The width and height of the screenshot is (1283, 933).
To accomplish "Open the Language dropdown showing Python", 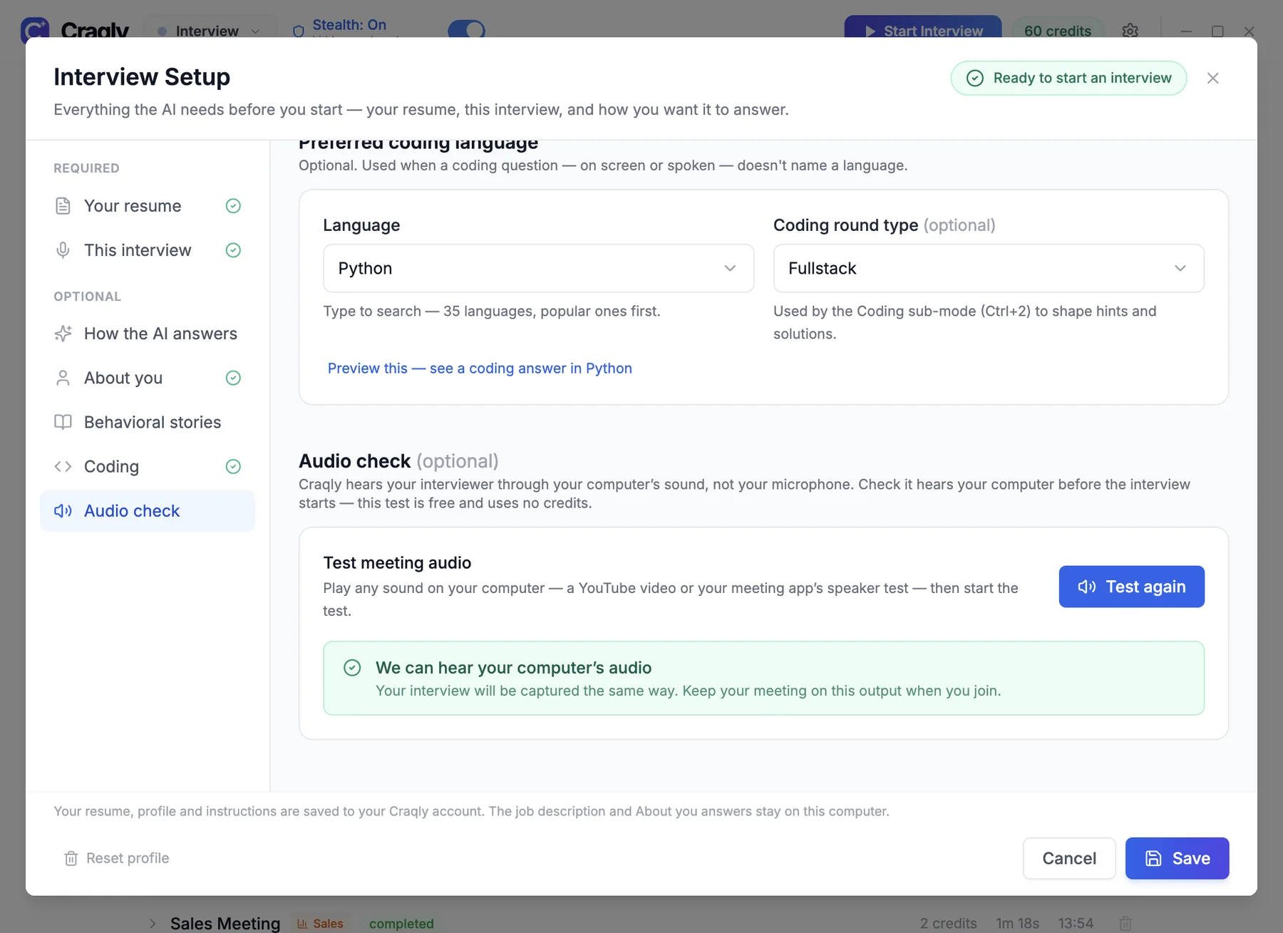I will [538, 268].
